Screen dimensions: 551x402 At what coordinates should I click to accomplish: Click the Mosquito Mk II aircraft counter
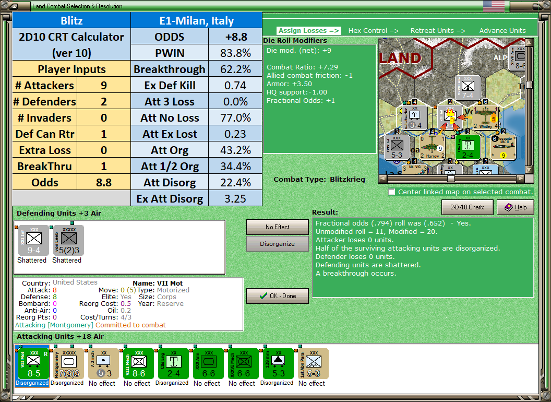[503, 147]
